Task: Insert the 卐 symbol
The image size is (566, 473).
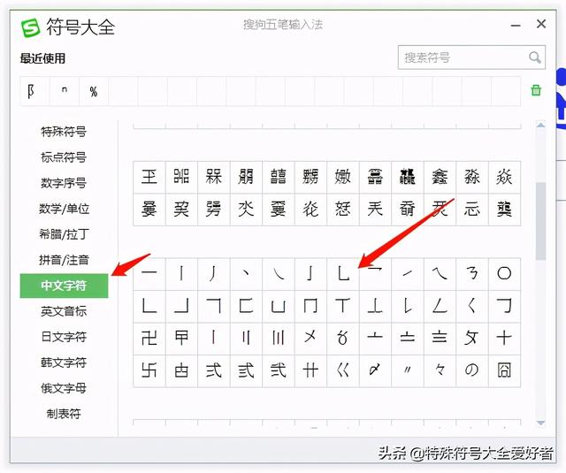Action: [x=149, y=370]
